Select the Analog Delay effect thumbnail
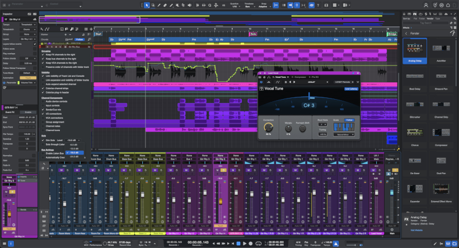The image size is (459, 248). (x=415, y=50)
